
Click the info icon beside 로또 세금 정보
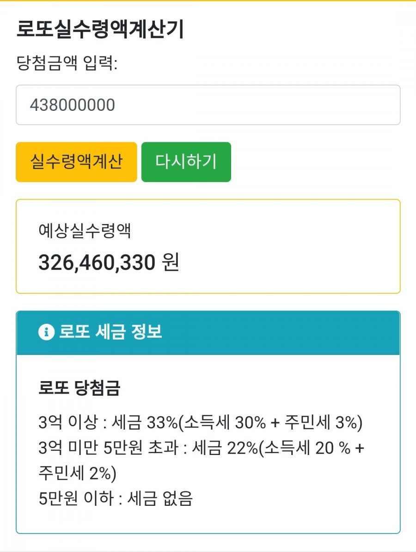(46, 332)
